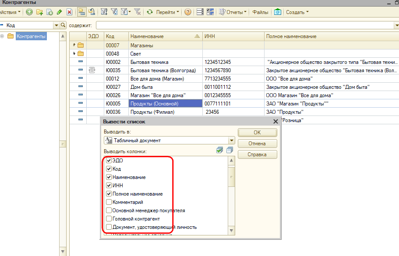Check the Основной менеджер покупателя checkbox

(109, 210)
